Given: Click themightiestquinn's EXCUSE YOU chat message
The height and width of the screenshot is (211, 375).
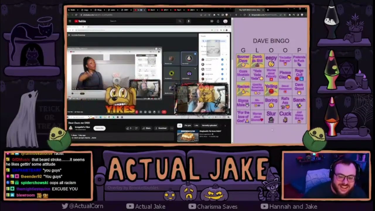Looking at the screenshot, I should pos(47,189).
